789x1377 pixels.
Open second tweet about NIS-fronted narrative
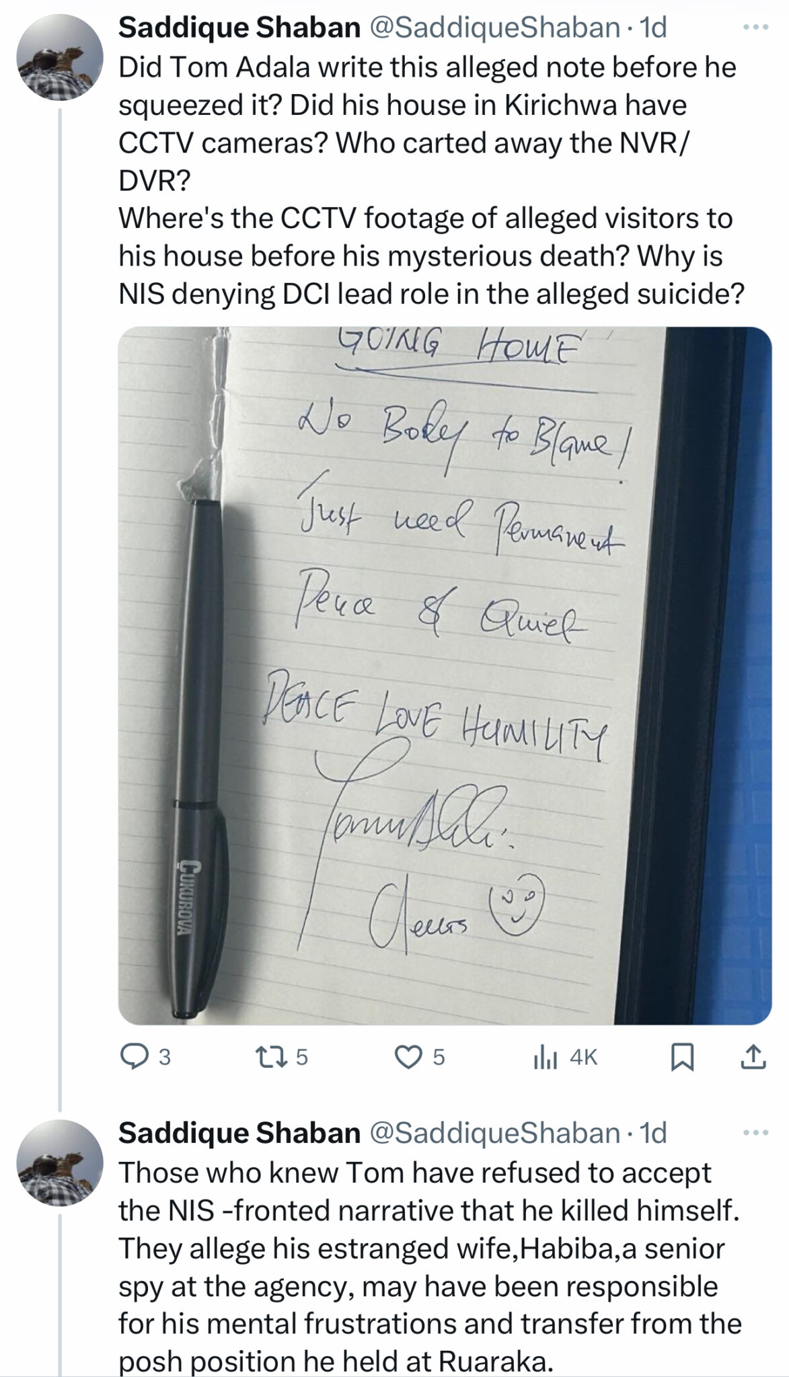(430, 1266)
